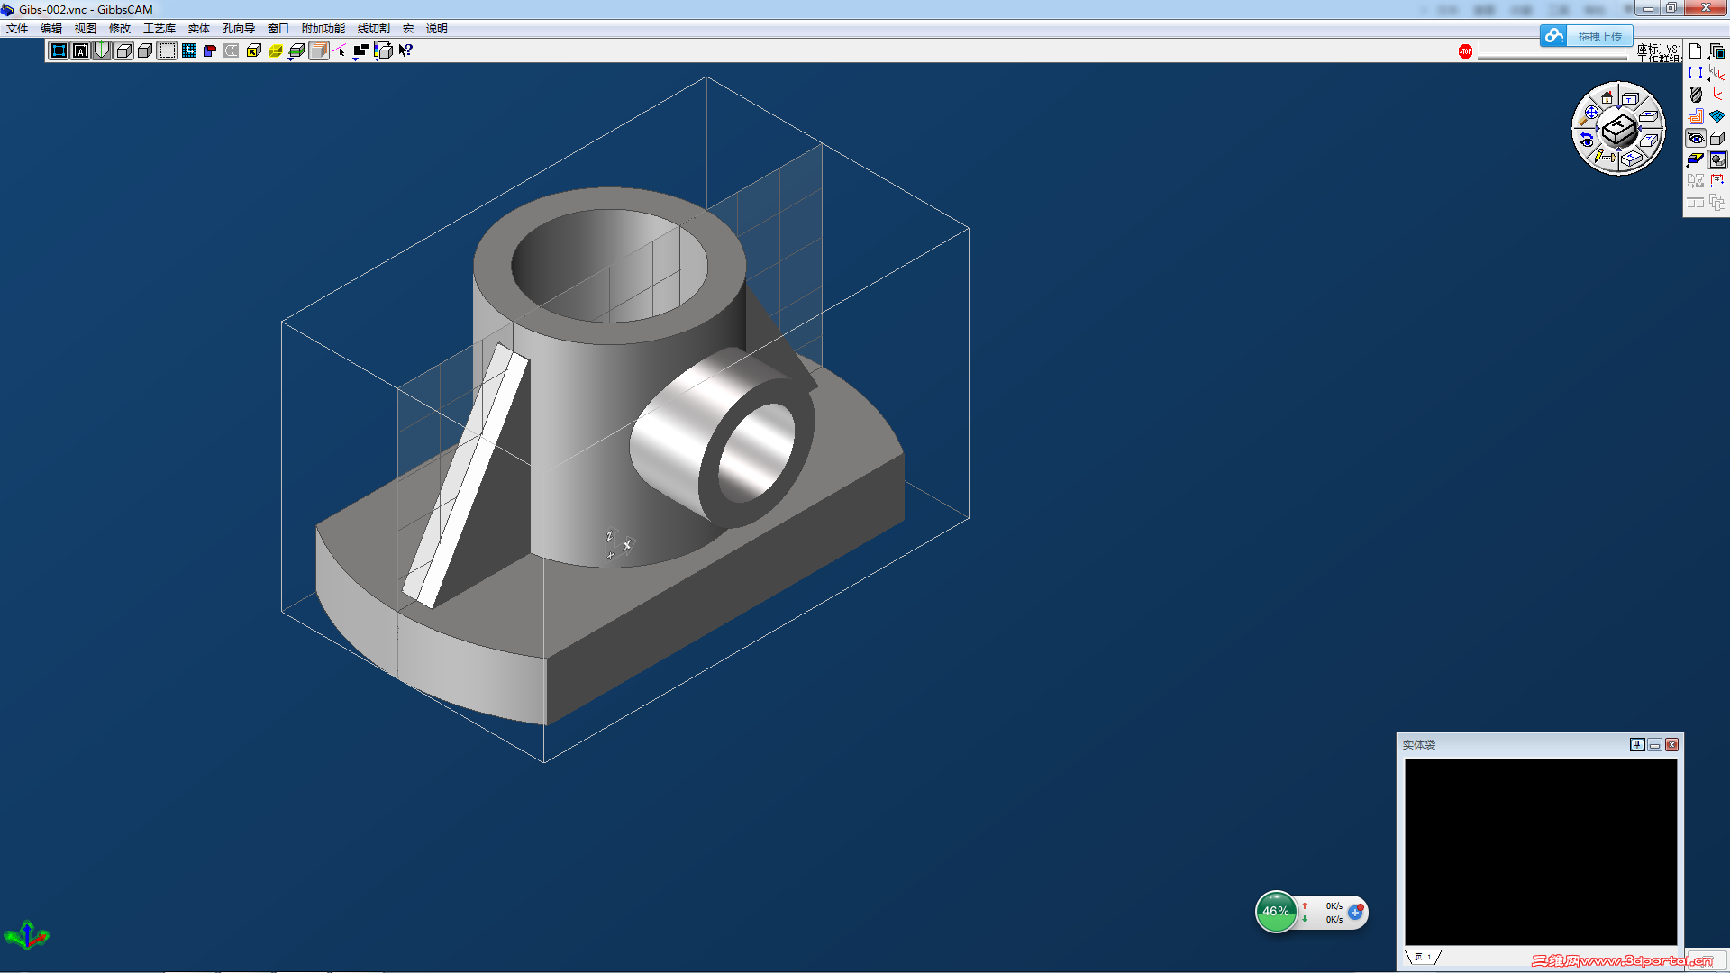
Task: Open the 编辑 menu
Action: 51,29
